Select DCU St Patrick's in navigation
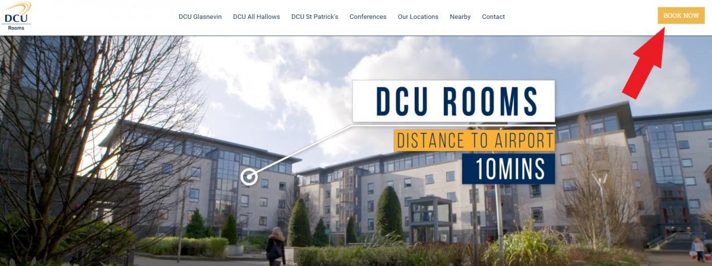The width and height of the screenshot is (712, 266). 314,17
